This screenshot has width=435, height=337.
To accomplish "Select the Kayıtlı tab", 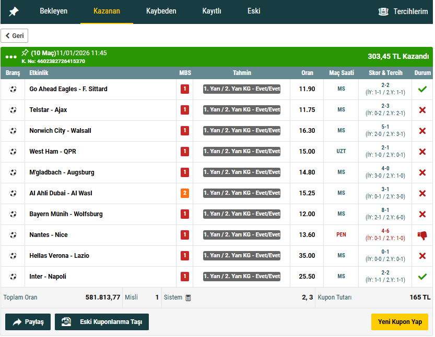I will tap(211, 11).
